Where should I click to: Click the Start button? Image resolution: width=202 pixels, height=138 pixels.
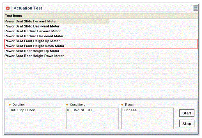187,113
